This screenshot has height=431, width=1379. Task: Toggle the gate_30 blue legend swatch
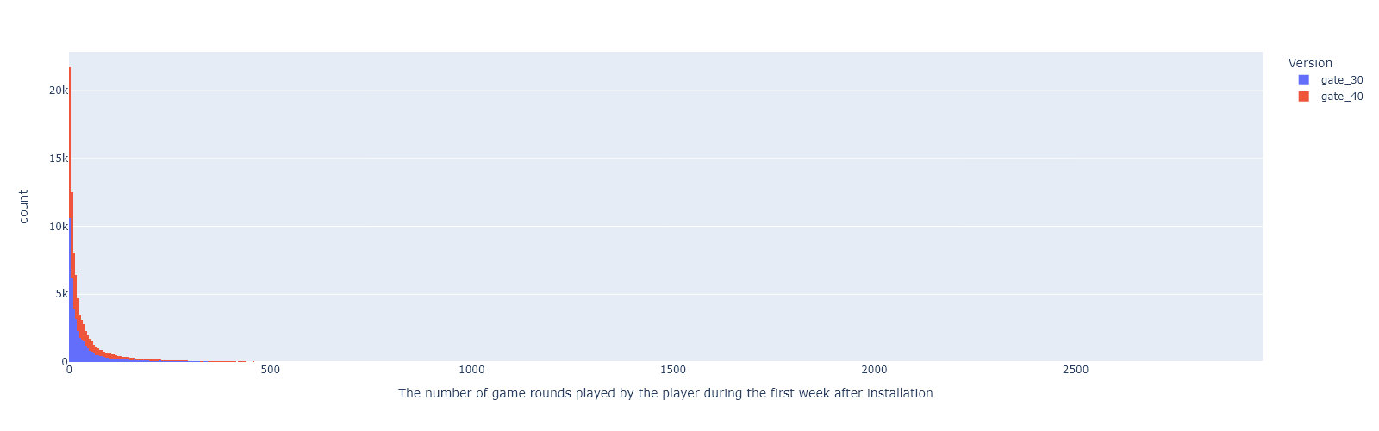pyautogui.click(x=1303, y=80)
